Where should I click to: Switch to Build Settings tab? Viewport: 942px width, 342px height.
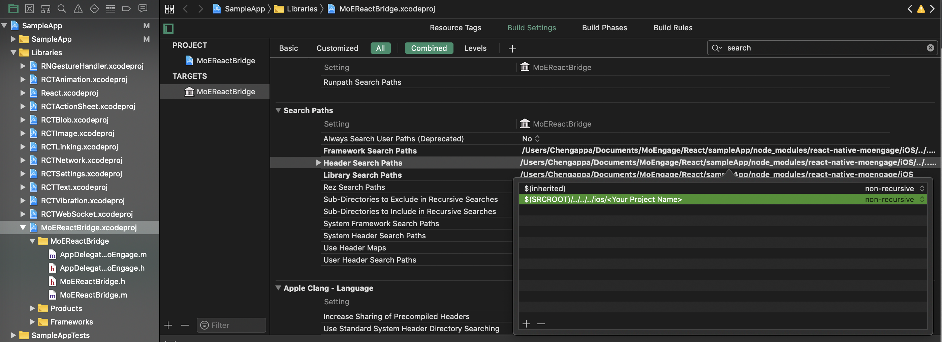coord(531,28)
